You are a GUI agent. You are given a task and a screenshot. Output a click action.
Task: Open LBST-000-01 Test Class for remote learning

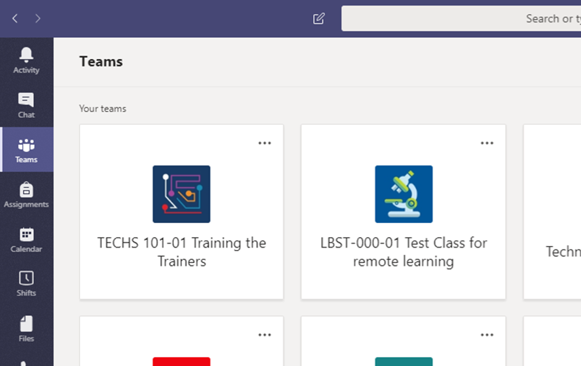404,252
